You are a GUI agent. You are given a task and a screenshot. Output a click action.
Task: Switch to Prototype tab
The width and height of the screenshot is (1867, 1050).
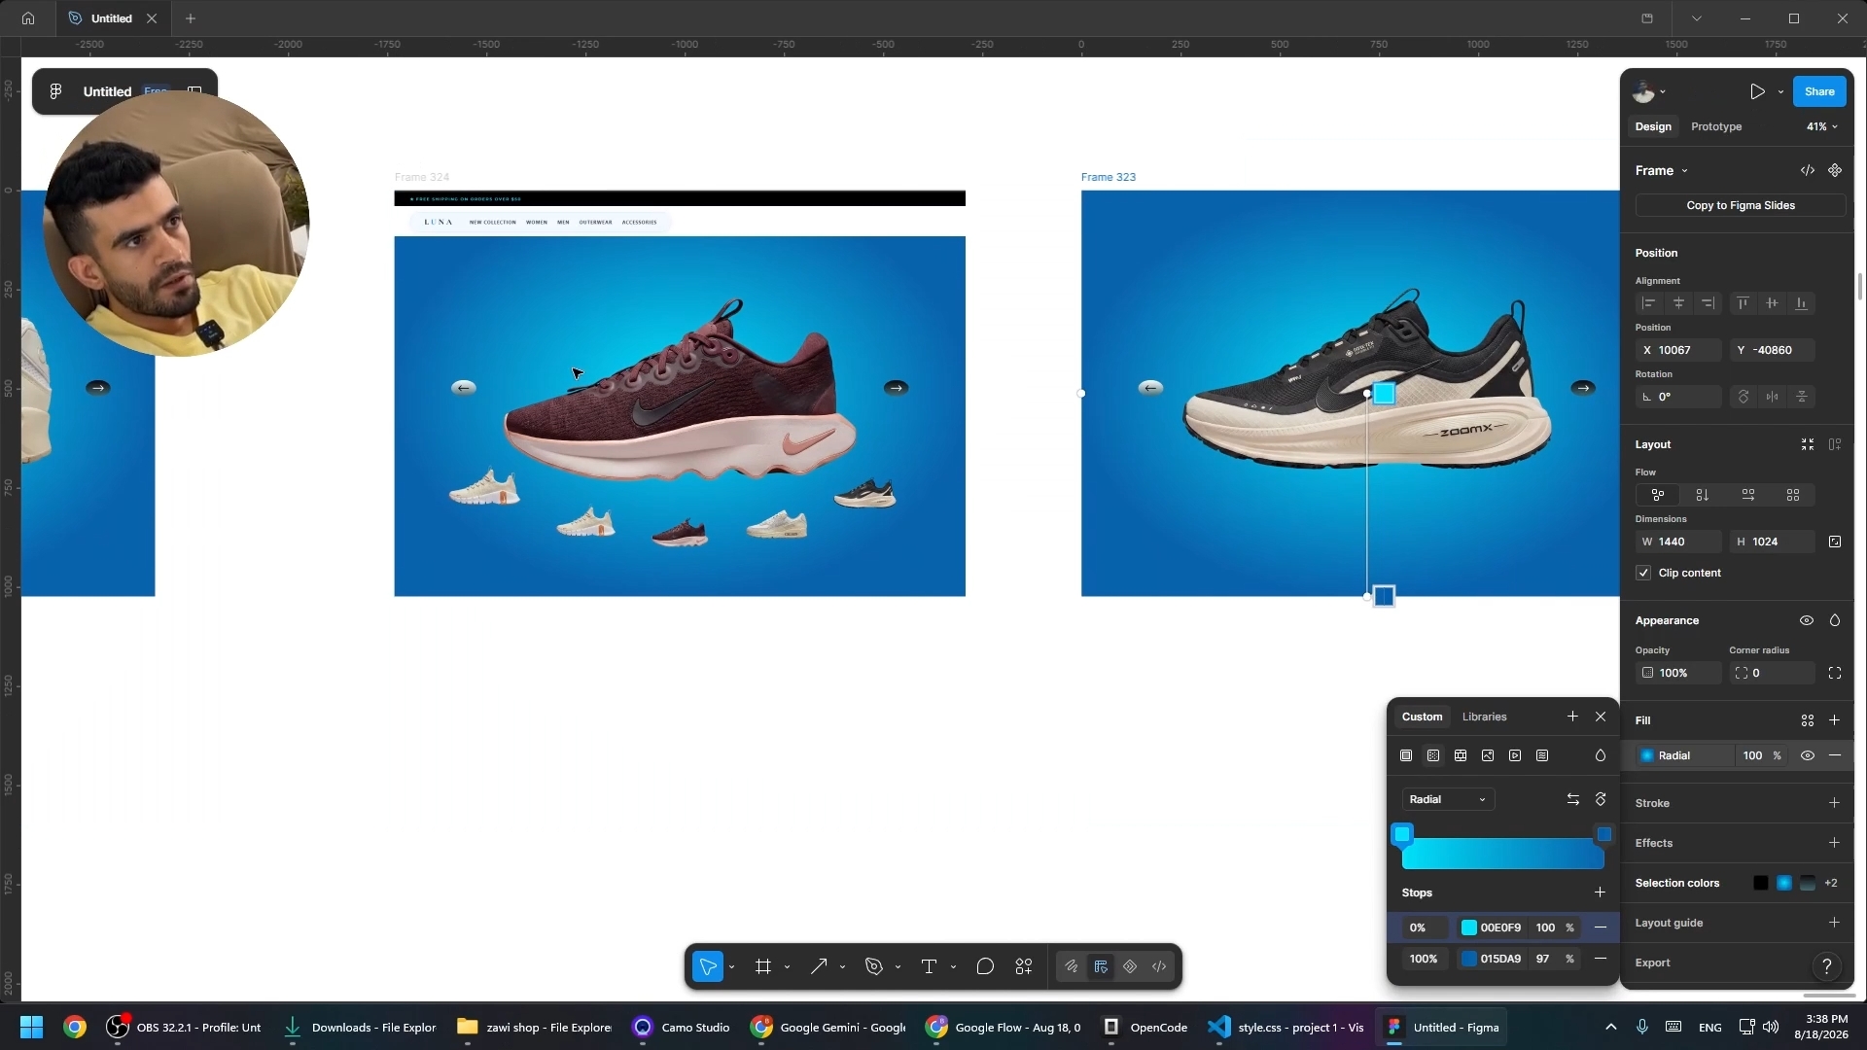(1716, 126)
